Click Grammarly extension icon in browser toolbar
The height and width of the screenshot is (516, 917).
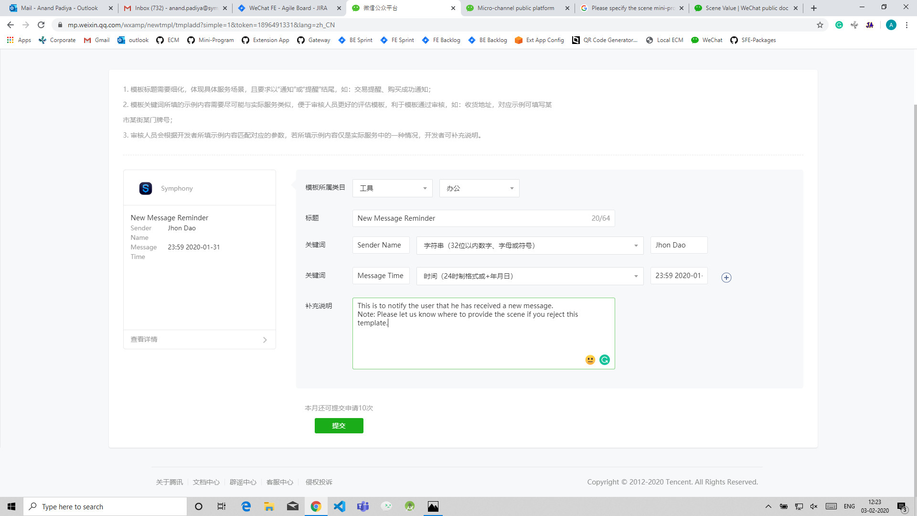[839, 25]
